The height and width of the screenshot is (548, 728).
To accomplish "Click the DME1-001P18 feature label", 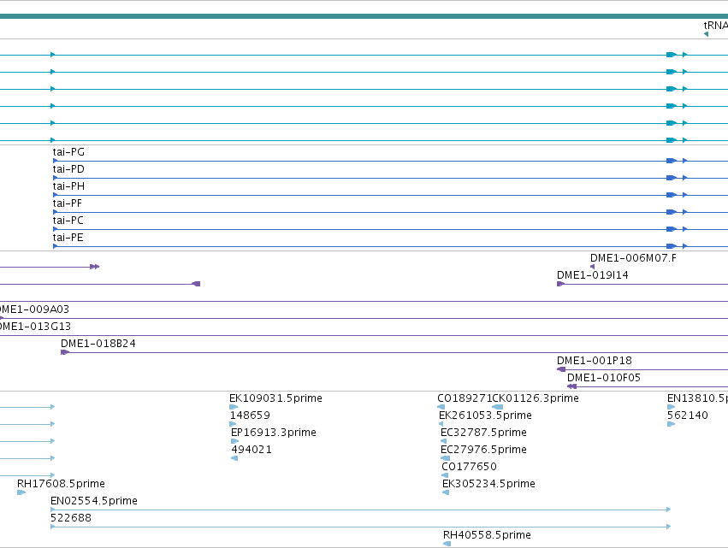I will 595,361.
